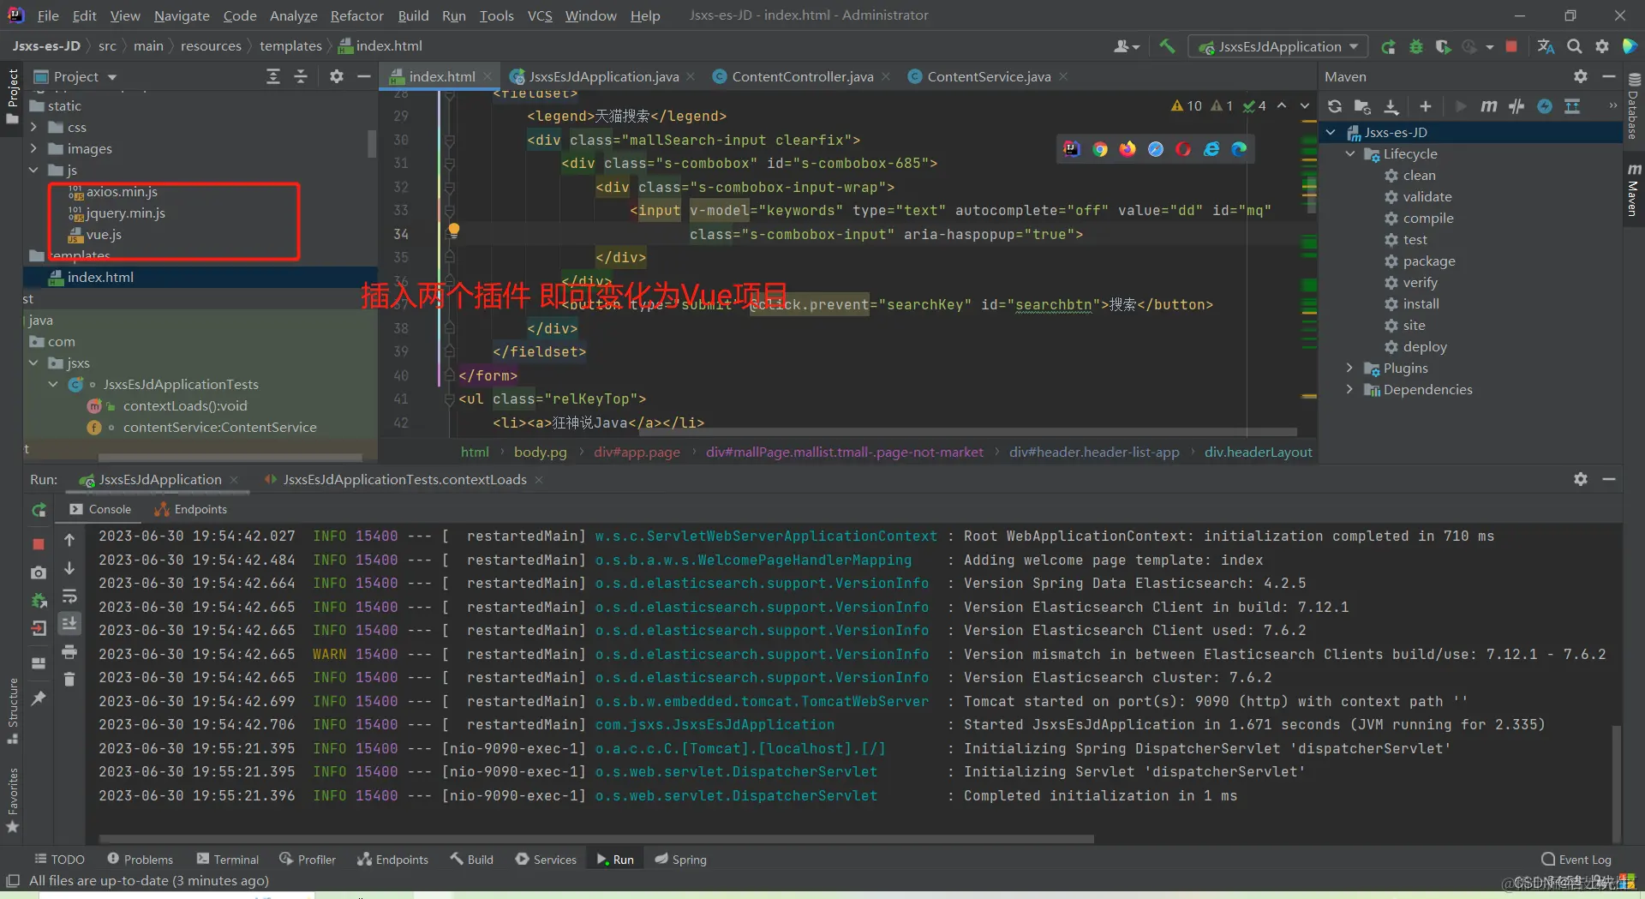
Task: Click the Exit icon in the Run panel
Action: click(x=39, y=628)
